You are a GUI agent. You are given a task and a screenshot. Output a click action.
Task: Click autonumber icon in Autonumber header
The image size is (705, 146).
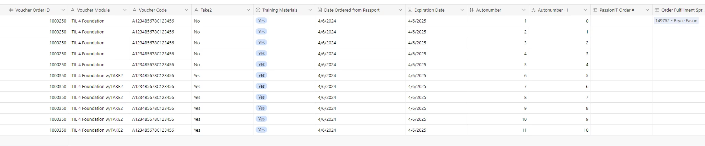[472, 10]
